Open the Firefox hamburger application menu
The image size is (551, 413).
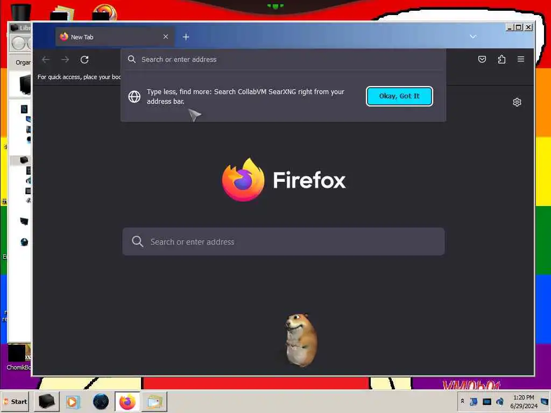point(521,59)
